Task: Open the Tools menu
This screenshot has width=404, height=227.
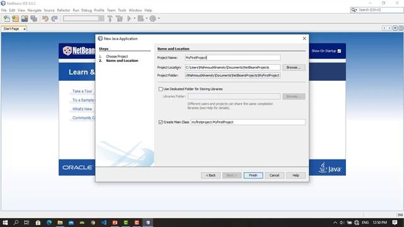Action: (x=122, y=10)
